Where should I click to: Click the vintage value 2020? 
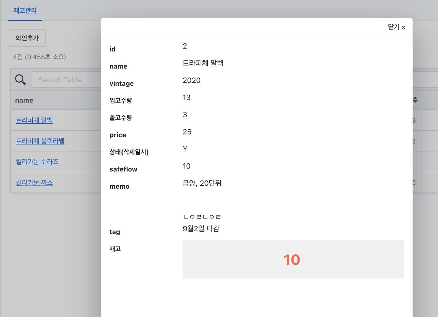pyautogui.click(x=192, y=80)
